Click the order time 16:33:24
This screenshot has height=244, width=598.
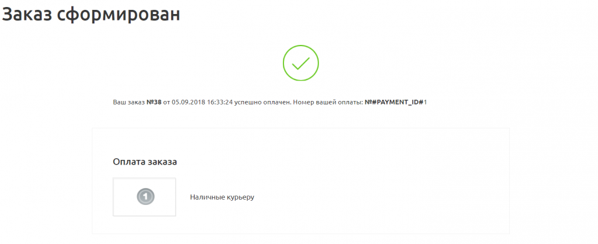pos(219,102)
